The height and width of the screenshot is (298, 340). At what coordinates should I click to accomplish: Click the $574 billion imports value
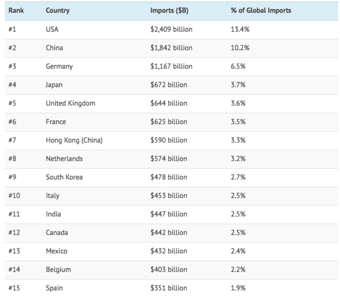(x=169, y=159)
